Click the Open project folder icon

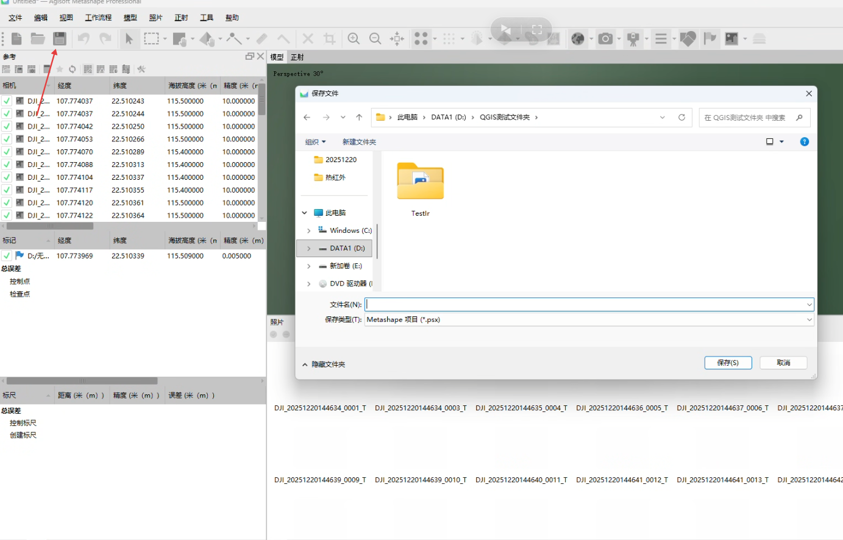[x=38, y=39]
